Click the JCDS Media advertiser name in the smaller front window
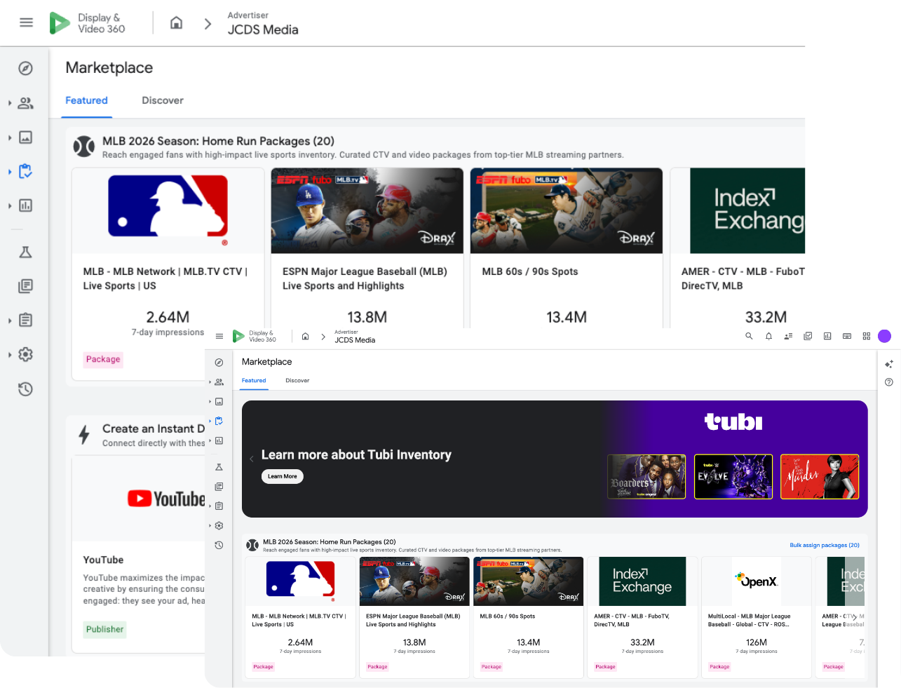 (355, 340)
